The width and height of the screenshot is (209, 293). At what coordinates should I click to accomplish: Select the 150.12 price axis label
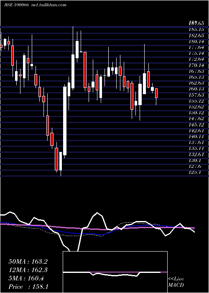tap(196, 113)
